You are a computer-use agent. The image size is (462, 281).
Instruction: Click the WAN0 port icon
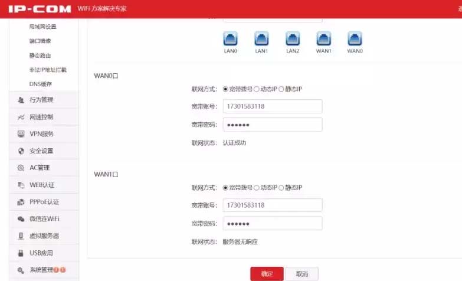355,38
